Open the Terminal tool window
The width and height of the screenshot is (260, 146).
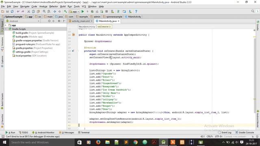click(84, 133)
